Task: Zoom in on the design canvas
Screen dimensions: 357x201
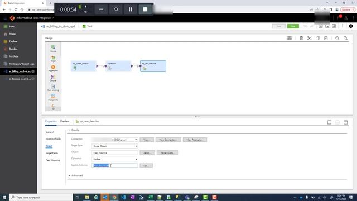Action: click(x=337, y=39)
